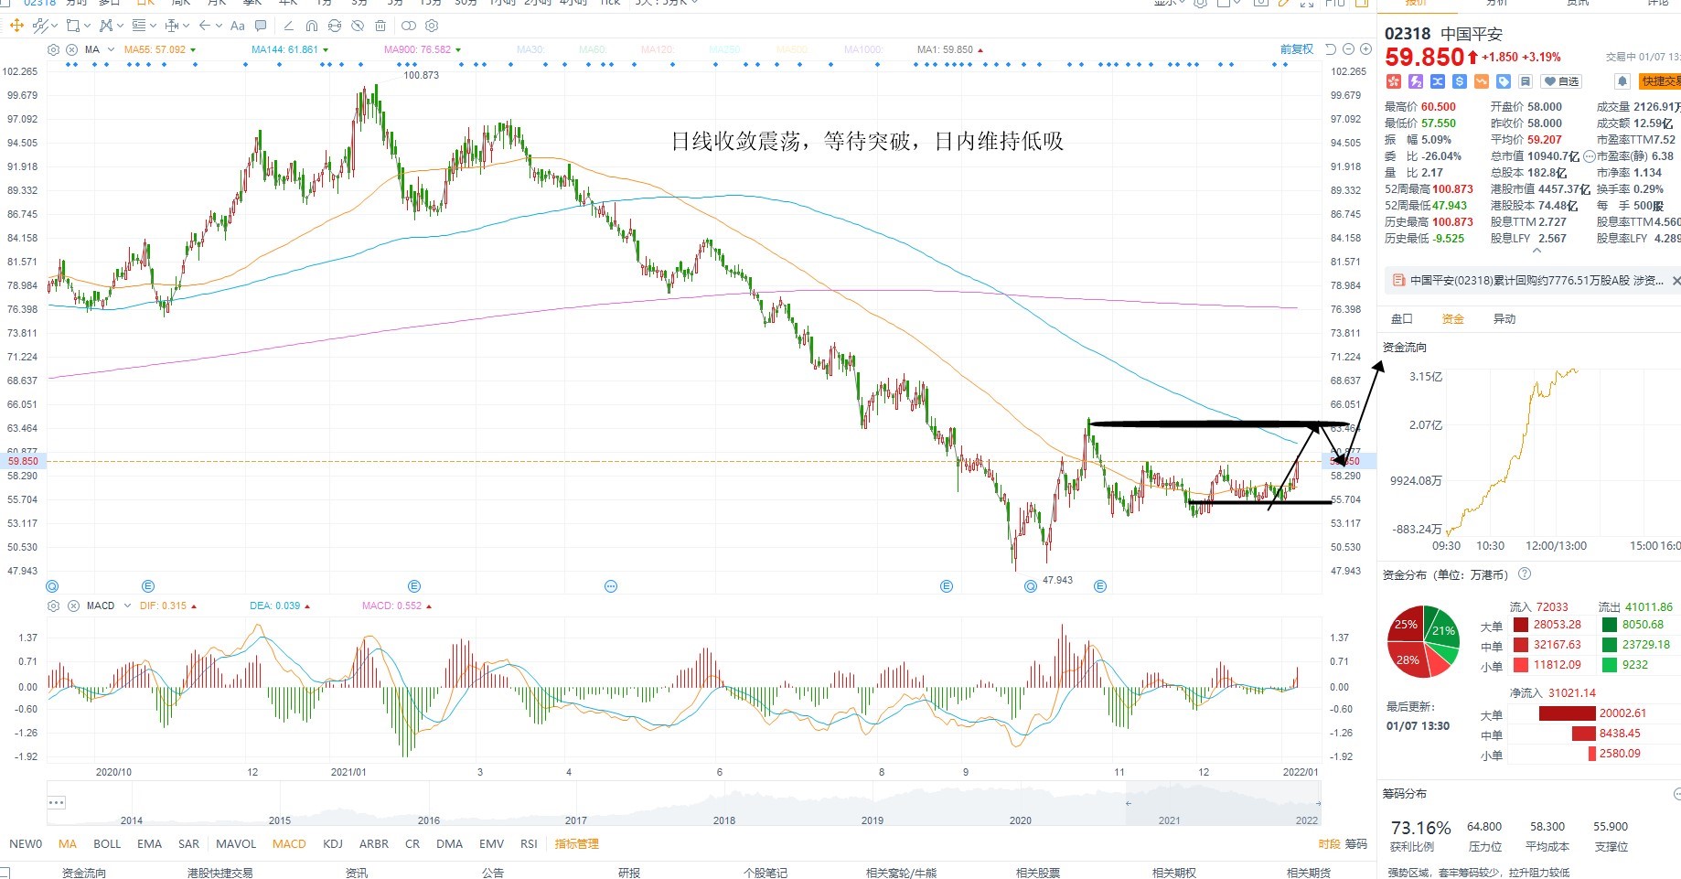This screenshot has height=879, width=1681.
Task: Select the crosshair move tool
Action: 16,26
